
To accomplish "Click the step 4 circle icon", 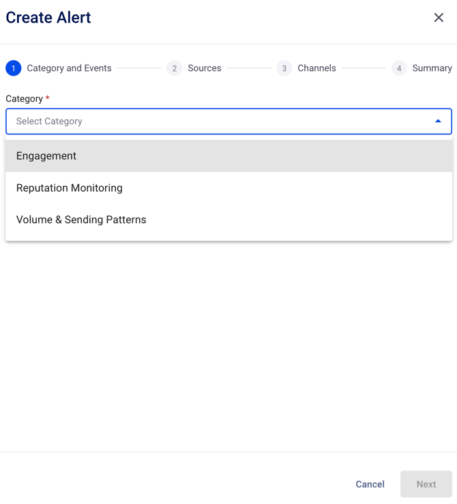I will point(399,68).
